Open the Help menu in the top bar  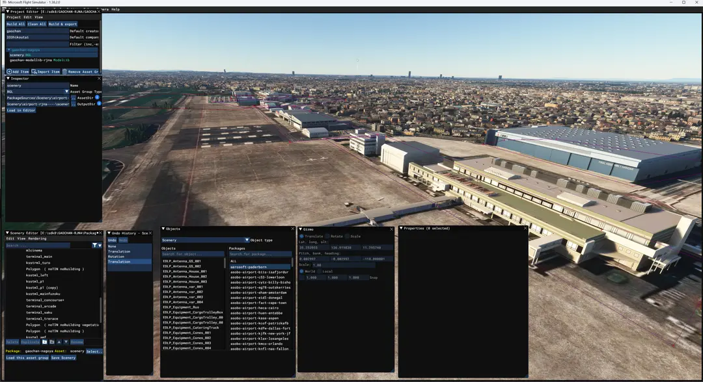(116, 9)
